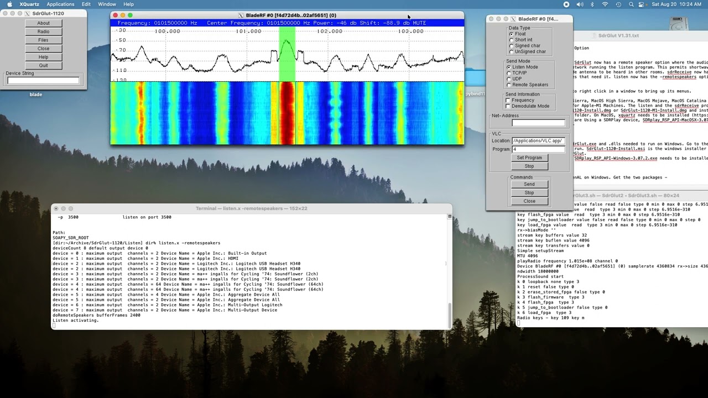The width and height of the screenshot is (708, 398).
Task: Click the date and time in menu bar
Action: 676,4
